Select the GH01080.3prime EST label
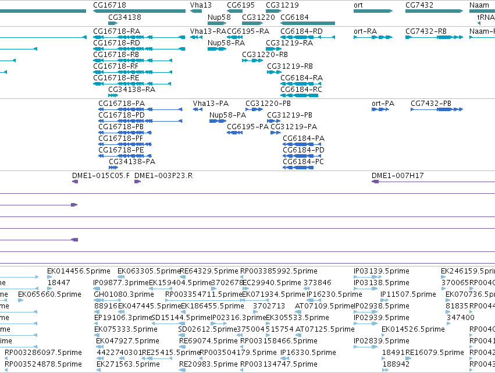 [x=124, y=294]
